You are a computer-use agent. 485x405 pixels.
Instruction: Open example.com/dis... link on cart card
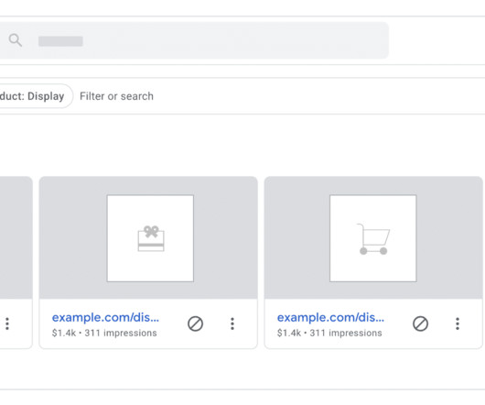(x=330, y=317)
